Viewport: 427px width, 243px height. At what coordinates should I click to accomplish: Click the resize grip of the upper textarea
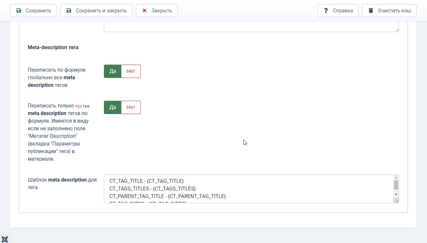397,29
